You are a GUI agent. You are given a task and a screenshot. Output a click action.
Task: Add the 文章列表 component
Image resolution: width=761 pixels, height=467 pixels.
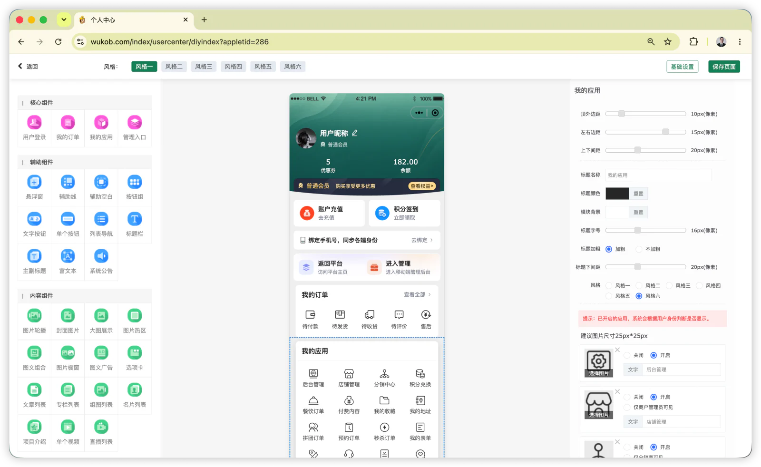click(x=34, y=395)
